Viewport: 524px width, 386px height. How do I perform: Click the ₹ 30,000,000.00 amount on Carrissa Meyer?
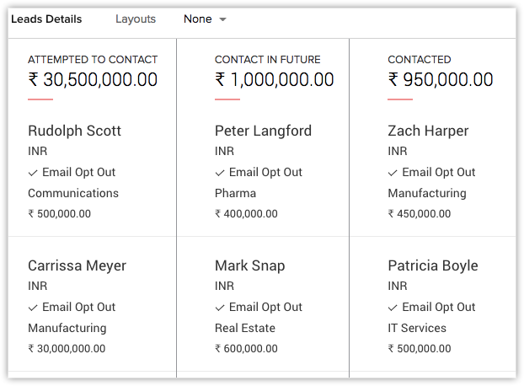point(67,348)
